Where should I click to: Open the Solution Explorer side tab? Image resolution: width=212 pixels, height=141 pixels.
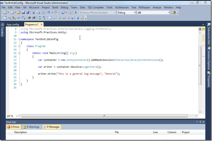click(209, 58)
